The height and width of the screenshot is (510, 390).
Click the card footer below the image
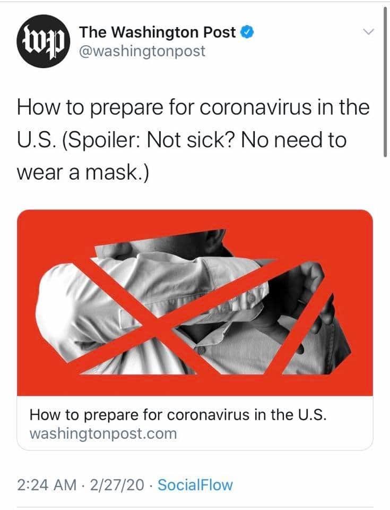(195, 423)
